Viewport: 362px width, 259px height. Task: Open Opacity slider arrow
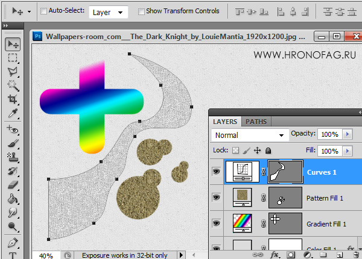(348, 134)
